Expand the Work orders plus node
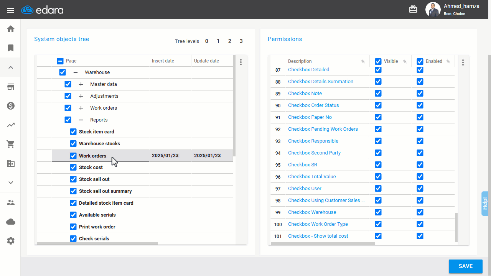This screenshot has height=276, width=491. click(x=81, y=108)
